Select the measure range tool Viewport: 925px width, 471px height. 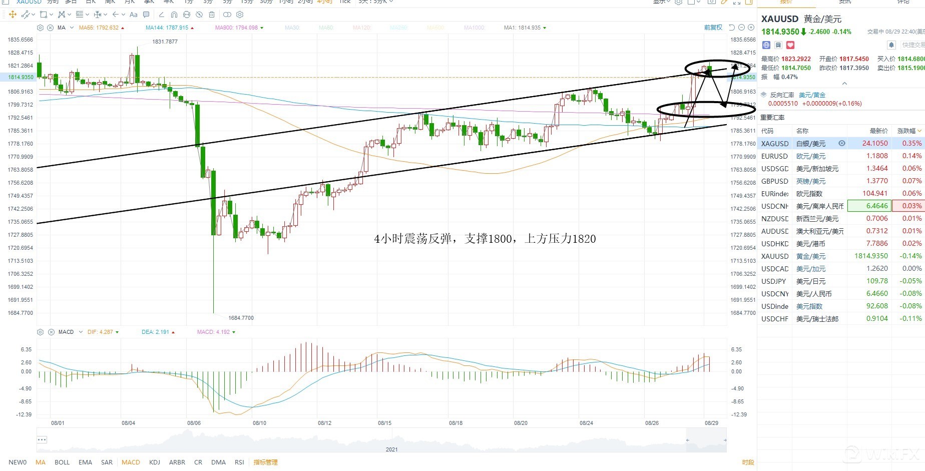point(98,15)
